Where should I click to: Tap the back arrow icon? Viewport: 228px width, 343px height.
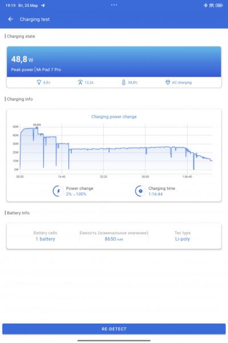[10, 19]
